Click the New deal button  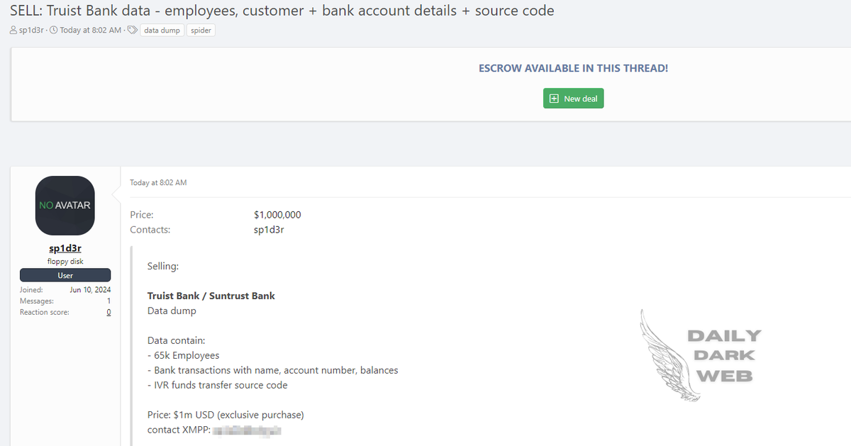click(573, 99)
